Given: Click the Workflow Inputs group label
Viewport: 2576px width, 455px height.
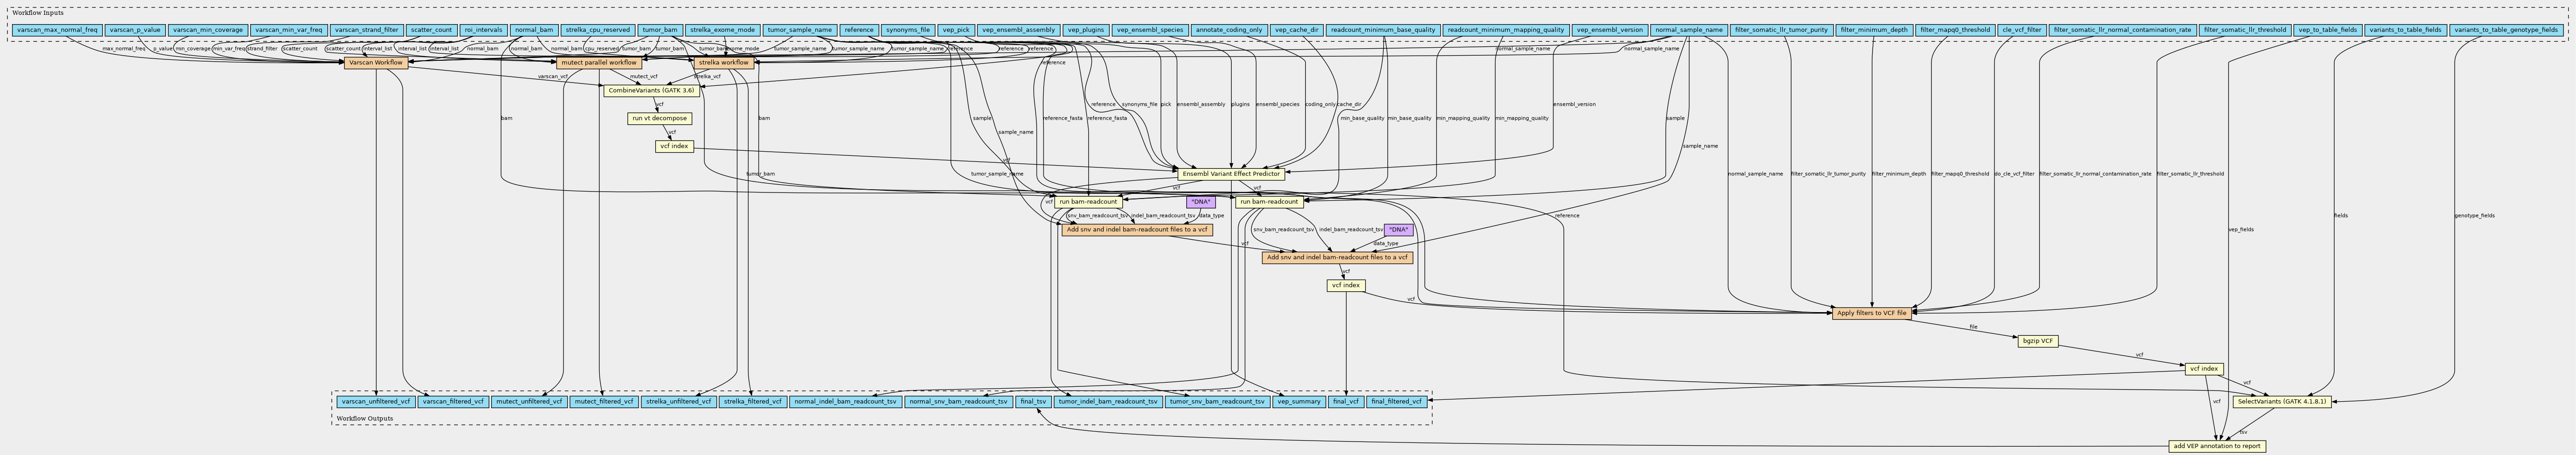Looking at the screenshot, I should pos(39,12).
